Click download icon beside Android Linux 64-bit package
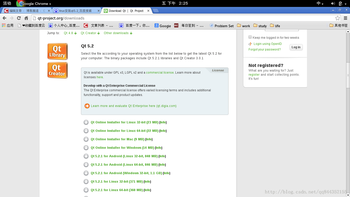Screen dimensions: 350x197 click(x=86, y=165)
